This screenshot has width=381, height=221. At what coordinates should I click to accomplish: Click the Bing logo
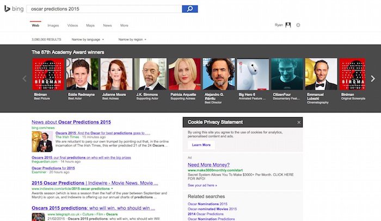pyautogui.click(x=14, y=9)
